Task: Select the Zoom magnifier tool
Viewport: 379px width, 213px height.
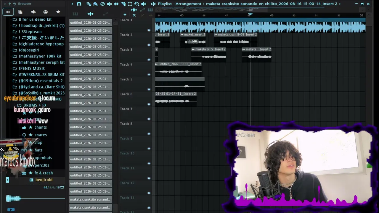Action: pos(137,4)
